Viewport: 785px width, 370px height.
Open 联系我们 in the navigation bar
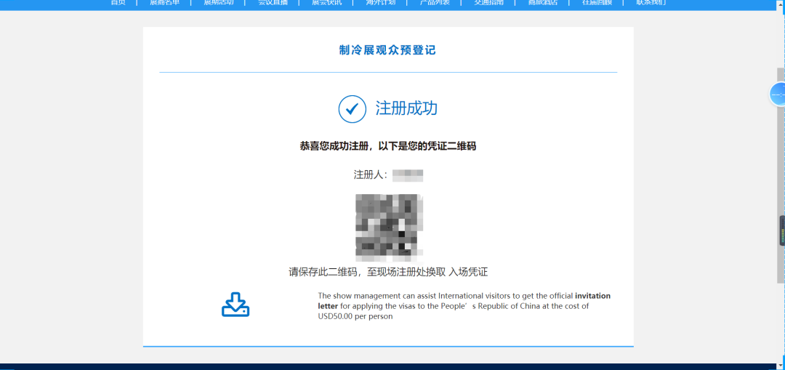coord(651,2)
